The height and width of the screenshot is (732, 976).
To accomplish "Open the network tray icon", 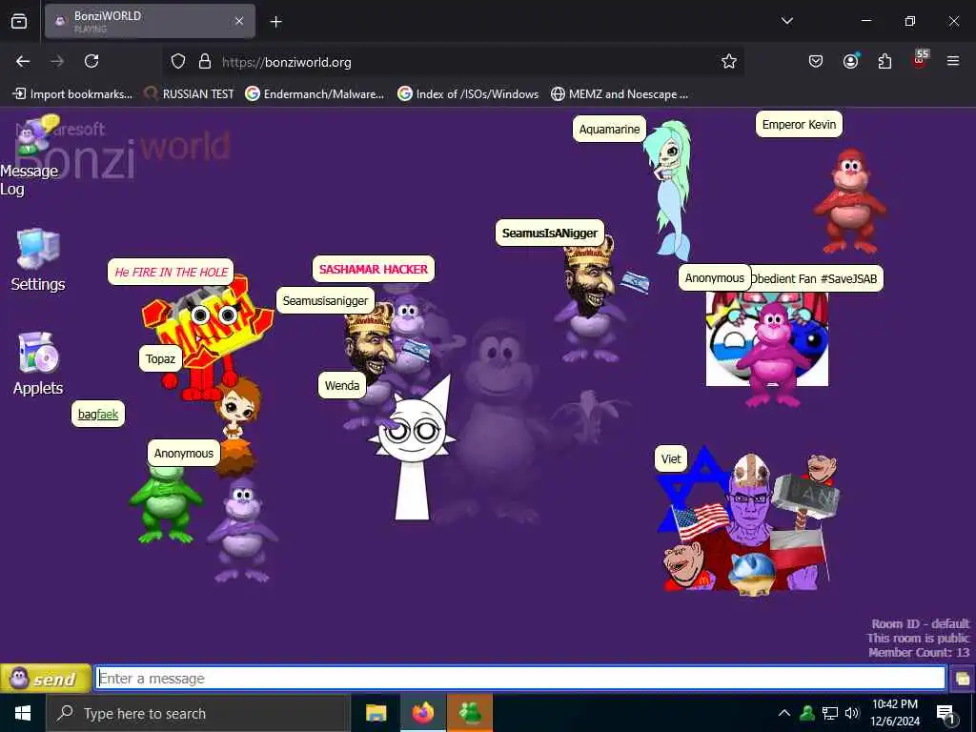I will [830, 713].
